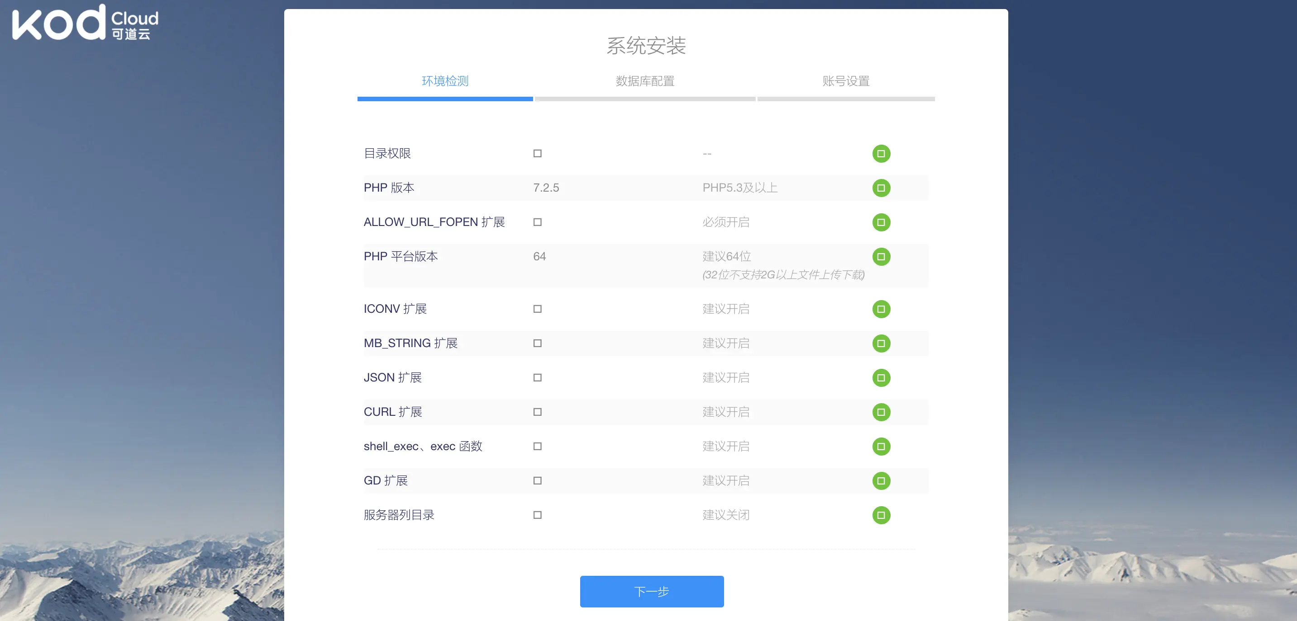The height and width of the screenshot is (621, 1297).
Task: Switch to 账号设置 step tab
Action: coord(846,81)
